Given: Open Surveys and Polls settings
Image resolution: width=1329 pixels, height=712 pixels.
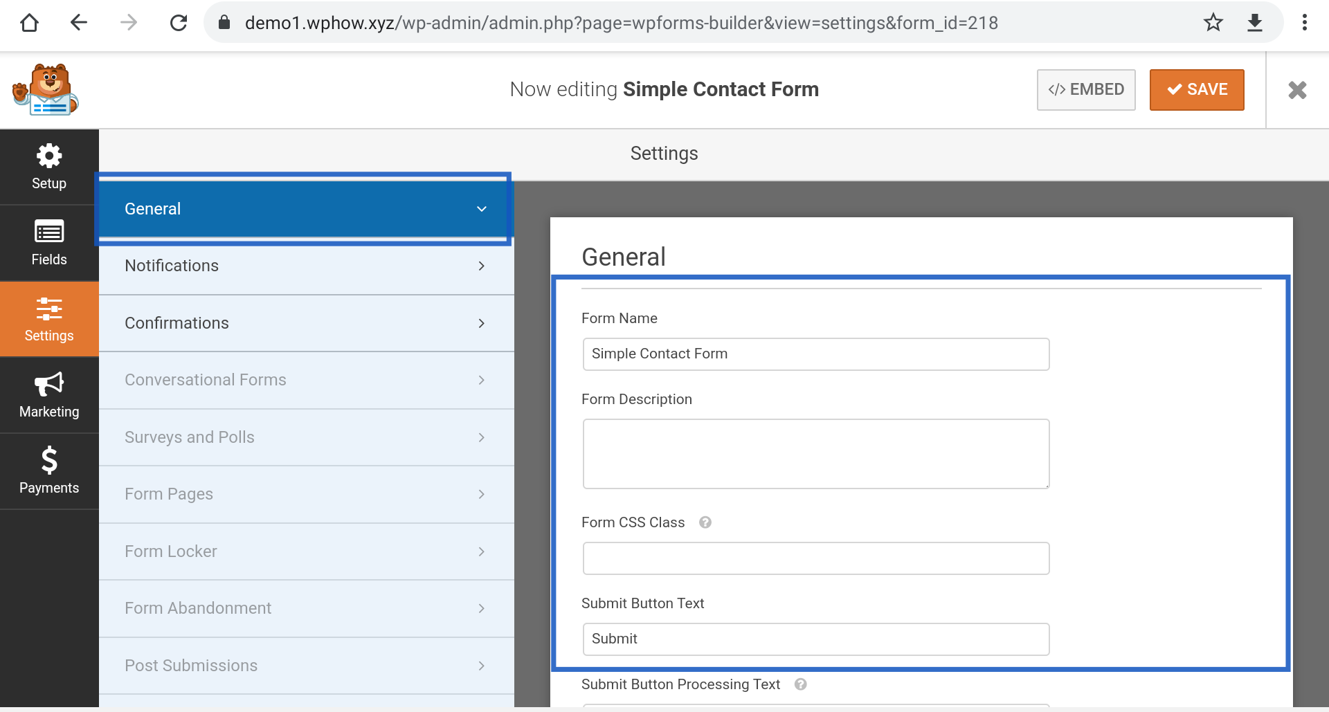Looking at the screenshot, I should (x=307, y=437).
